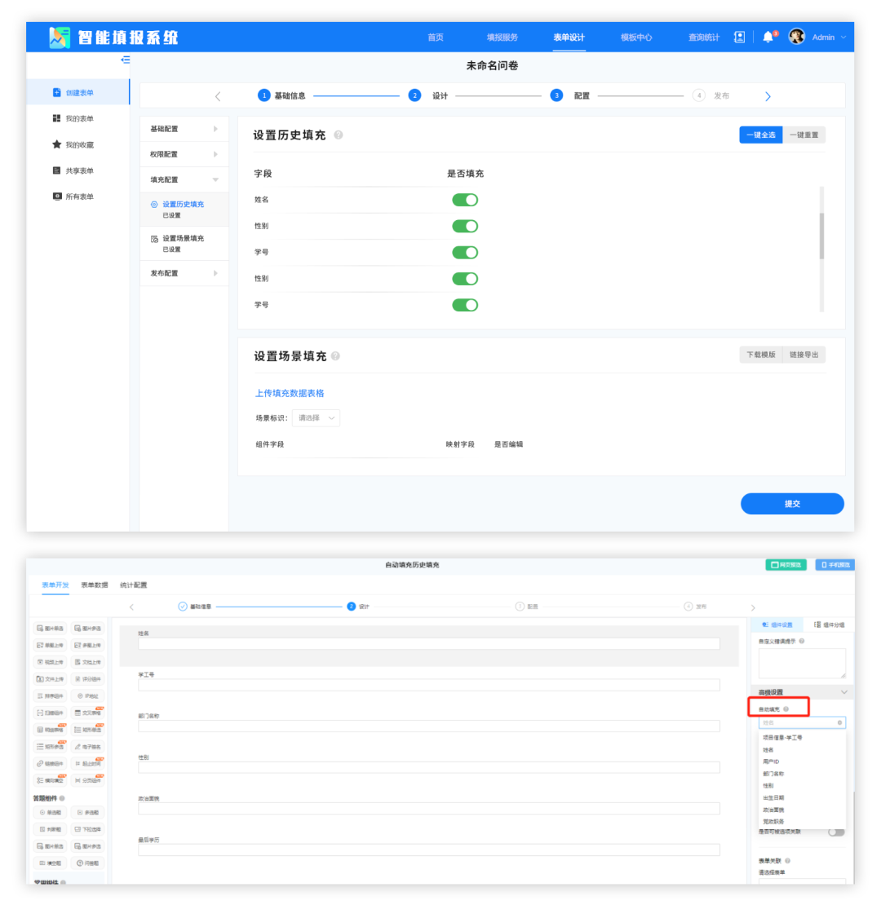
Task: Click the help icon beside 设置历史填充 heading
Action: point(339,135)
